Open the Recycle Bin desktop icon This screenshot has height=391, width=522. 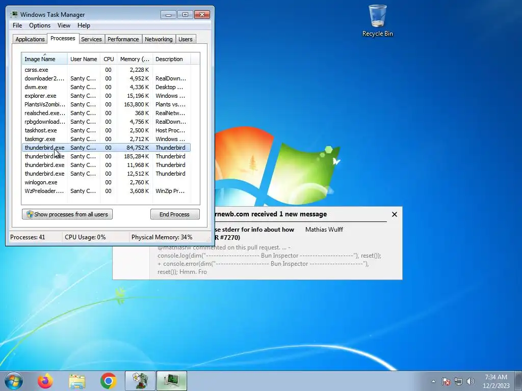pyautogui.click(x=378, y=20)
